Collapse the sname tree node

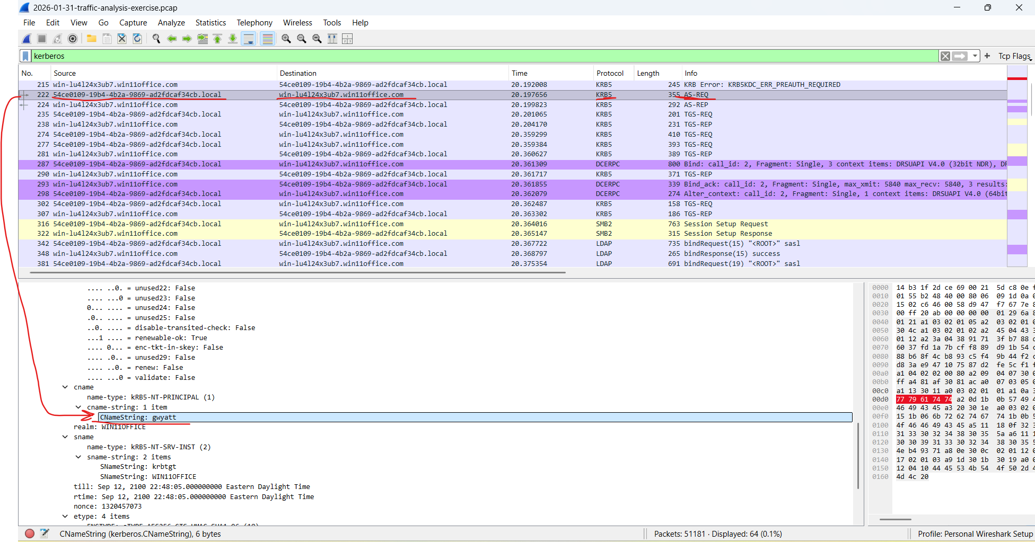[65, 437]
